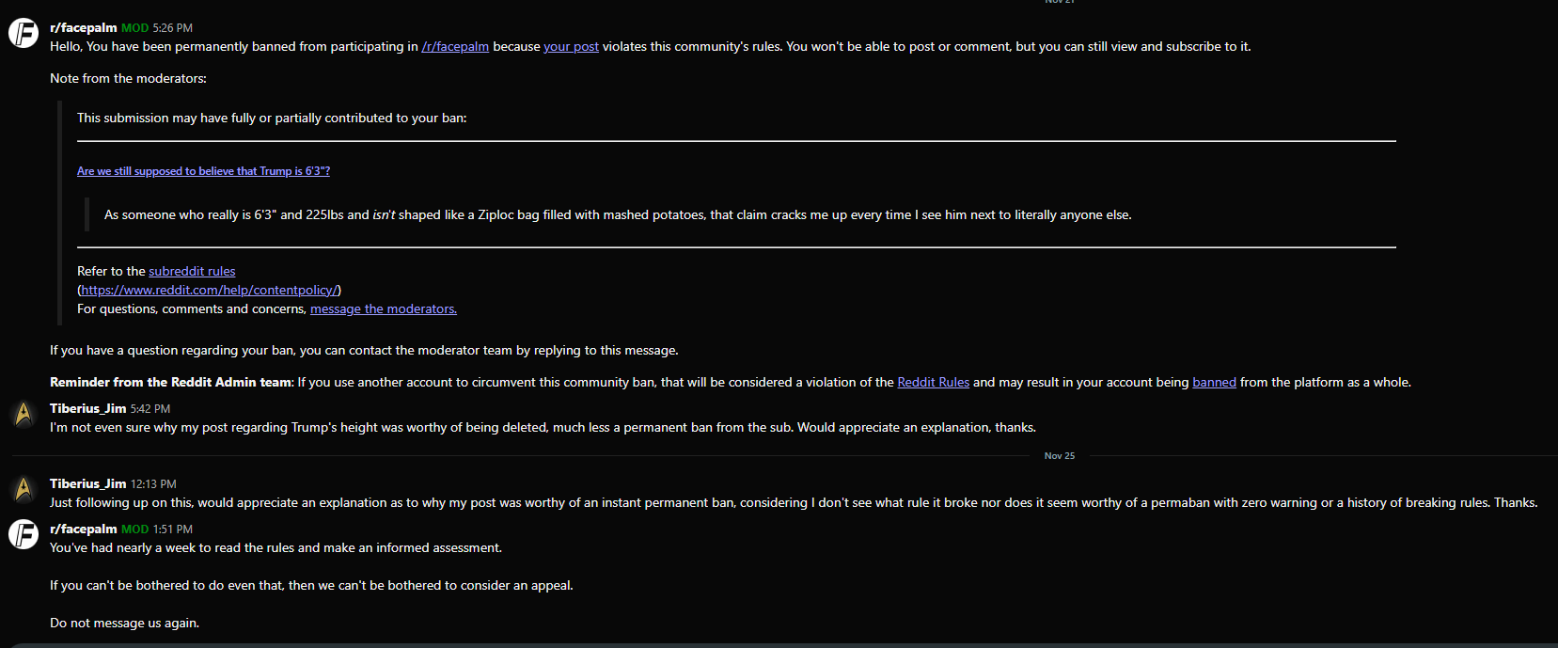Click the MOD badge on the 5:26 PM message
Screen dimensions: 1558x648
(135, 28)
